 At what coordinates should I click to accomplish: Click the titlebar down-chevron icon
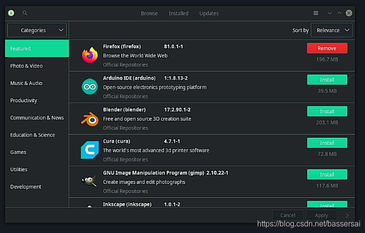(x=330, y=13)
